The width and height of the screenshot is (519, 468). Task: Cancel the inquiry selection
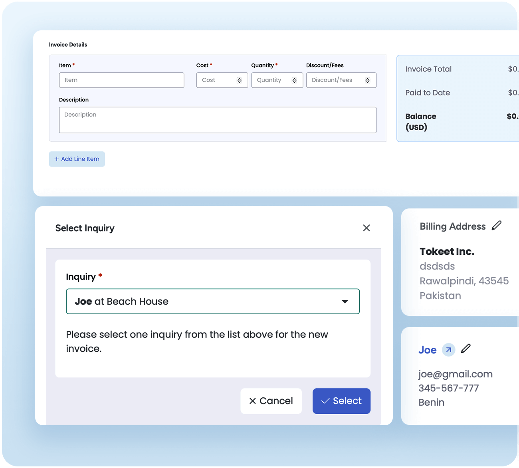pyautogui.click(x=271, y=401)
